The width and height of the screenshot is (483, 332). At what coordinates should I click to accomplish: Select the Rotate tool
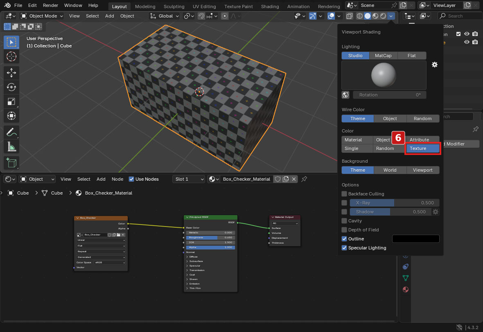pyautogui.click(x=11, y=87)
